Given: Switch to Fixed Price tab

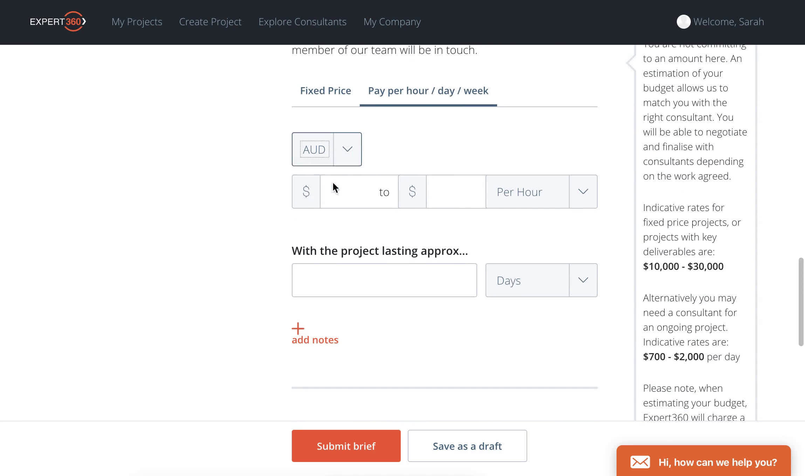Looking at the screenshot, I should coord(325,90).
